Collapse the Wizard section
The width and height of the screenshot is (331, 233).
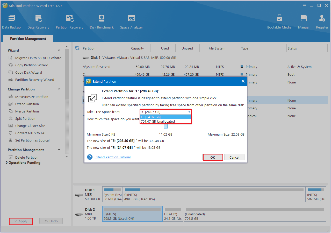59,50
